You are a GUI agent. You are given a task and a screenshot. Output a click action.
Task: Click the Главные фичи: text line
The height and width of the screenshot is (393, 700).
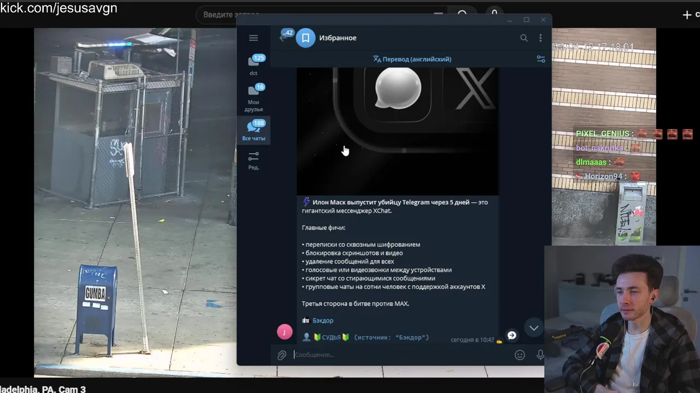coord(324,228)
